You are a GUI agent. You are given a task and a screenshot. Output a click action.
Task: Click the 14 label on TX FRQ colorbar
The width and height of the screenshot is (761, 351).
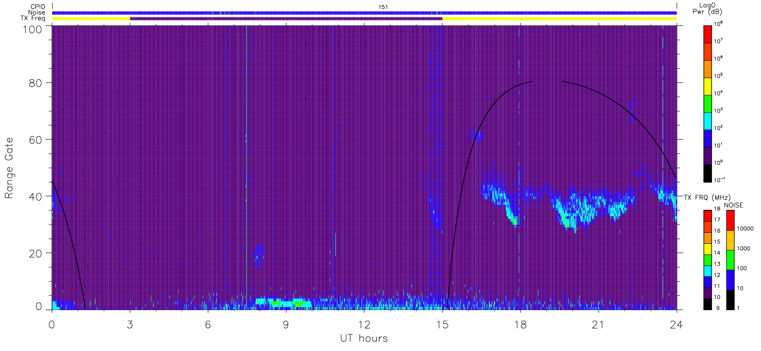click(718, 253)
